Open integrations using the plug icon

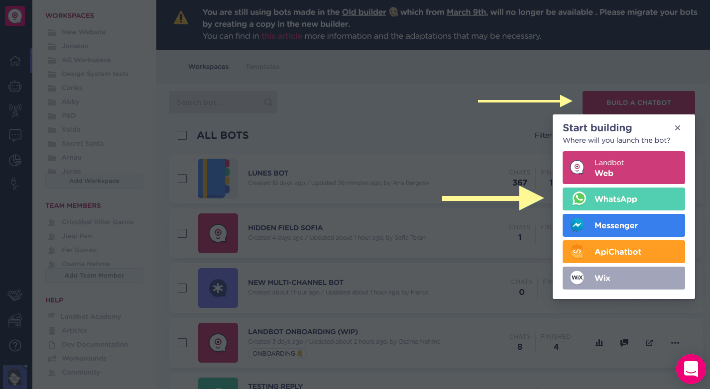tap(15, 185)
